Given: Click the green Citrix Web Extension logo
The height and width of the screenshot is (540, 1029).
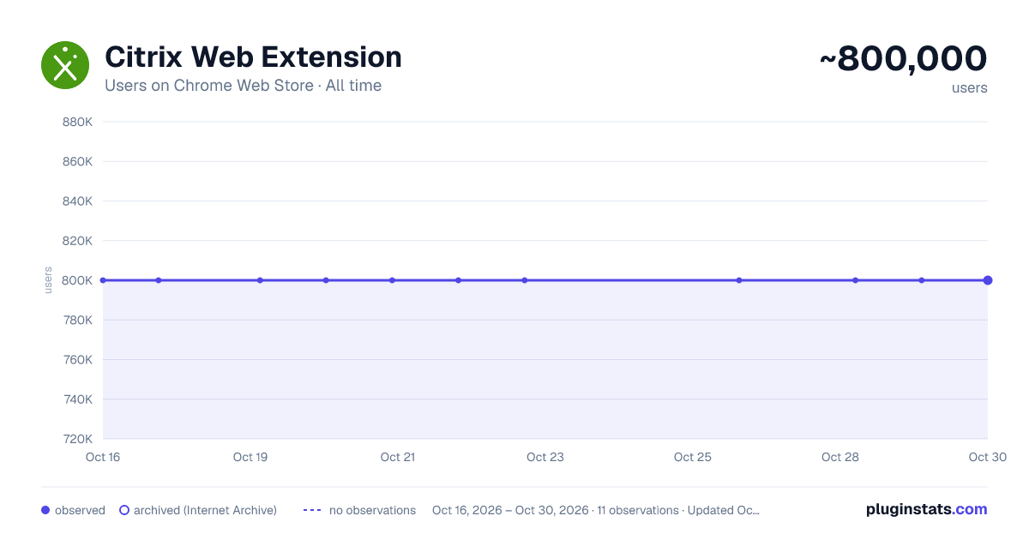Looking at the screenshot, I should point(65,65).
